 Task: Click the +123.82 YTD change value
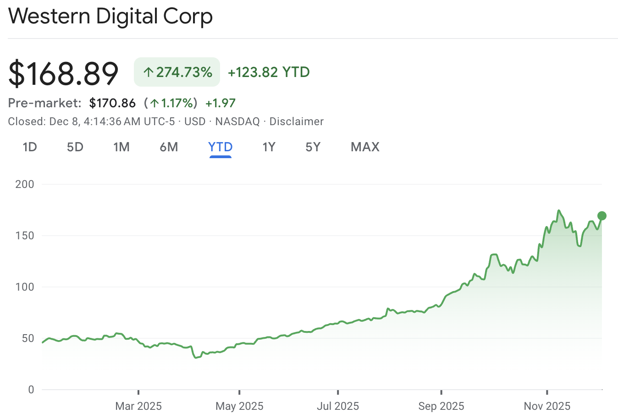point(269,72)
